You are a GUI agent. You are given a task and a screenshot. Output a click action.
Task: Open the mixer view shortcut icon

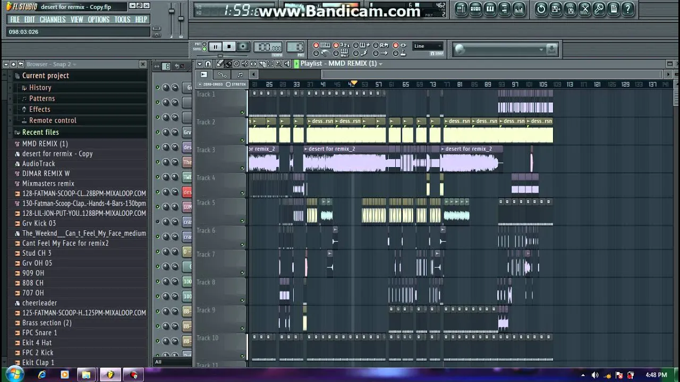(x=519, y=8)
